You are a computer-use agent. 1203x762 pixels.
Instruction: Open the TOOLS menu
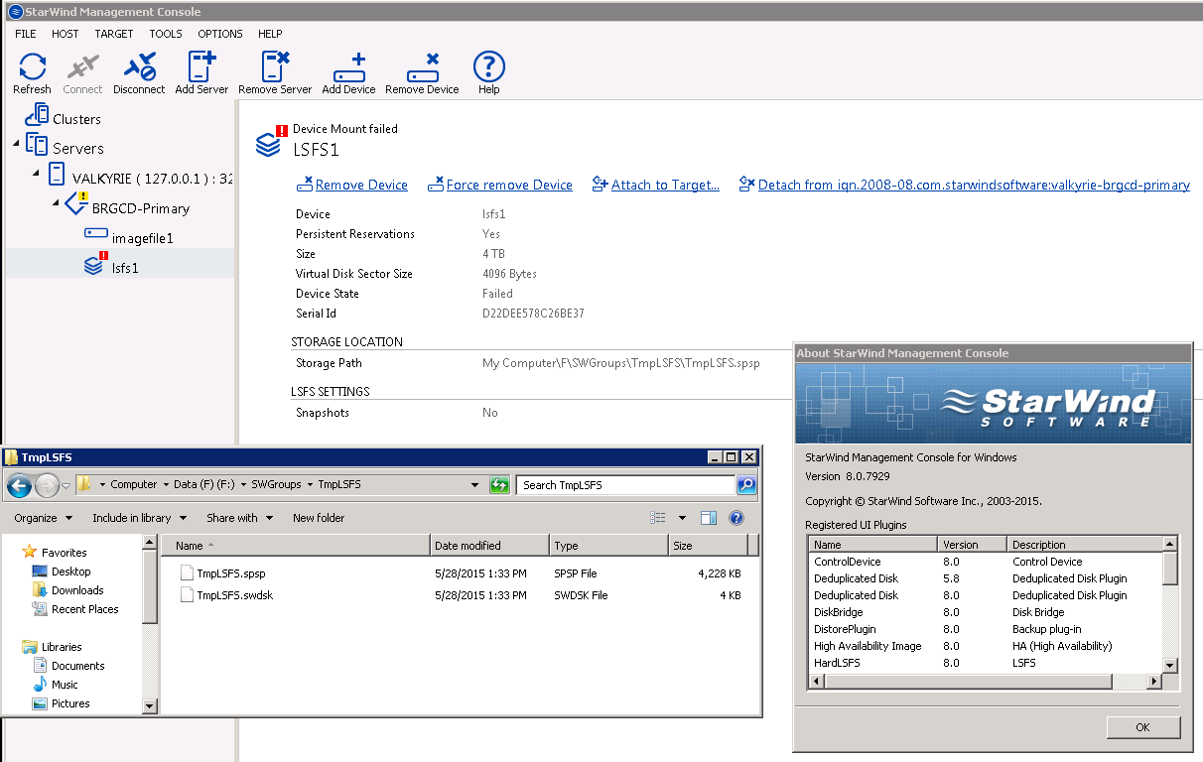(166, 34)
